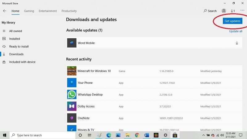Show the Included with device list
The image size is (247, 139).
(x=22, y=62)
